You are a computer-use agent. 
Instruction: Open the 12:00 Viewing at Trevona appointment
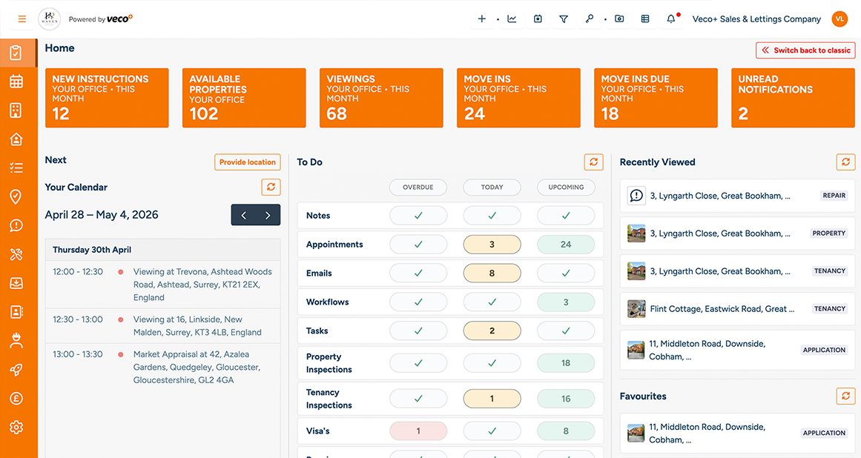click(x=162, y=284)
